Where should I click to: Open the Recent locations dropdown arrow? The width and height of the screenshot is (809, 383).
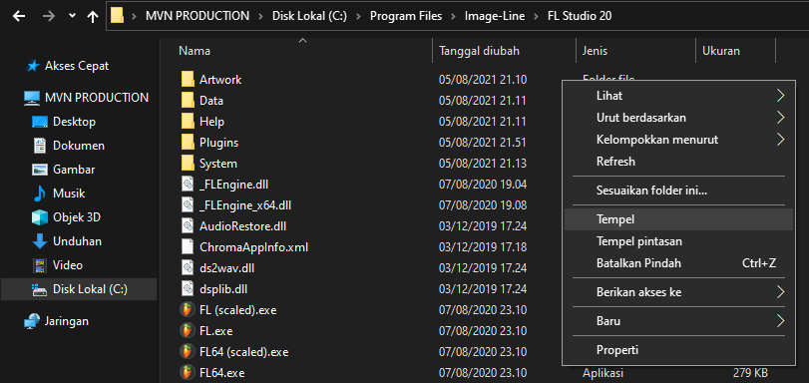coord(72,17)
